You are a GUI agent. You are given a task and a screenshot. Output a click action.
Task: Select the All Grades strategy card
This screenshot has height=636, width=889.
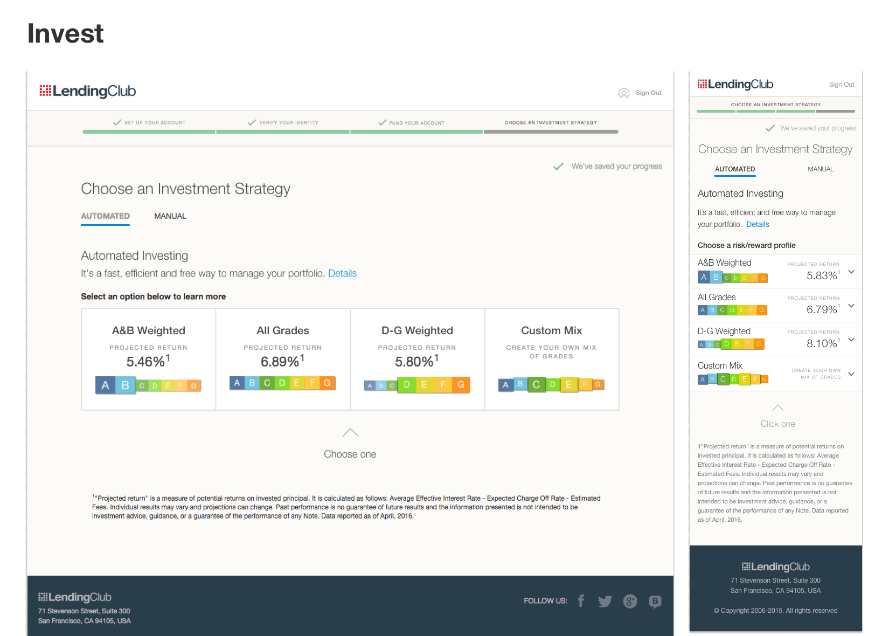pyautogui.click(x=283, y=360)
